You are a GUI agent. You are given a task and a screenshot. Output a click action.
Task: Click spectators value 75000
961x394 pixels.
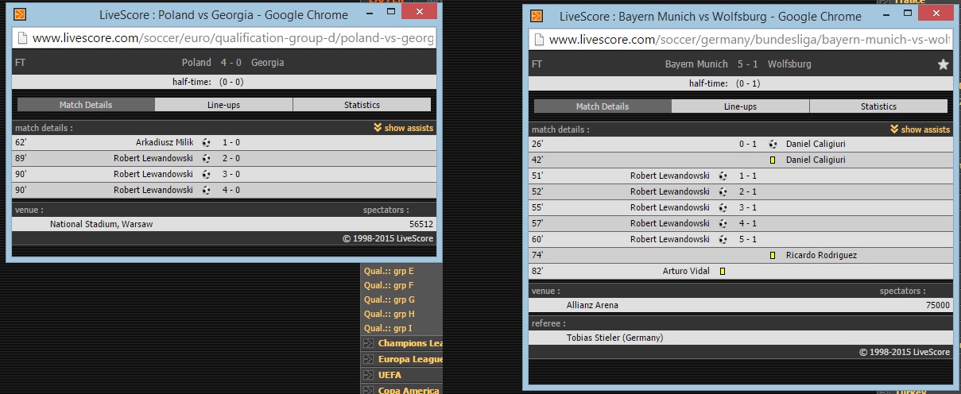tap(937, 305)
